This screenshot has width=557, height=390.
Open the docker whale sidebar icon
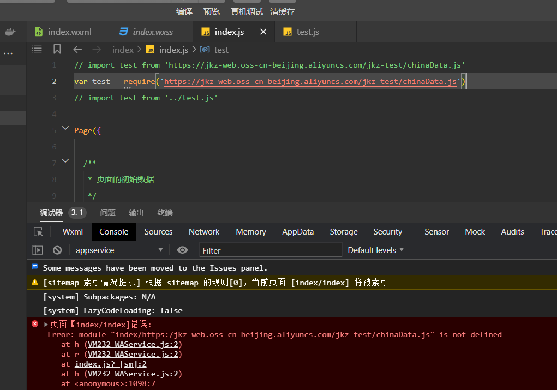coord(10,32)
